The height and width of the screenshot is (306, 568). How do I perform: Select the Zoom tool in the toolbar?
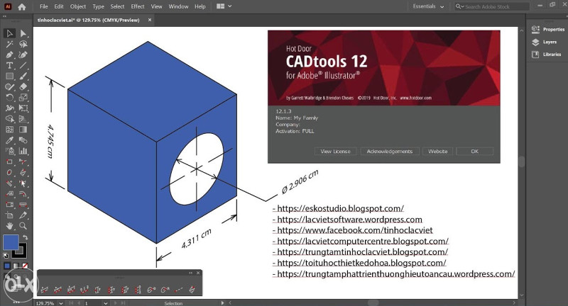[x=23, y=226]
